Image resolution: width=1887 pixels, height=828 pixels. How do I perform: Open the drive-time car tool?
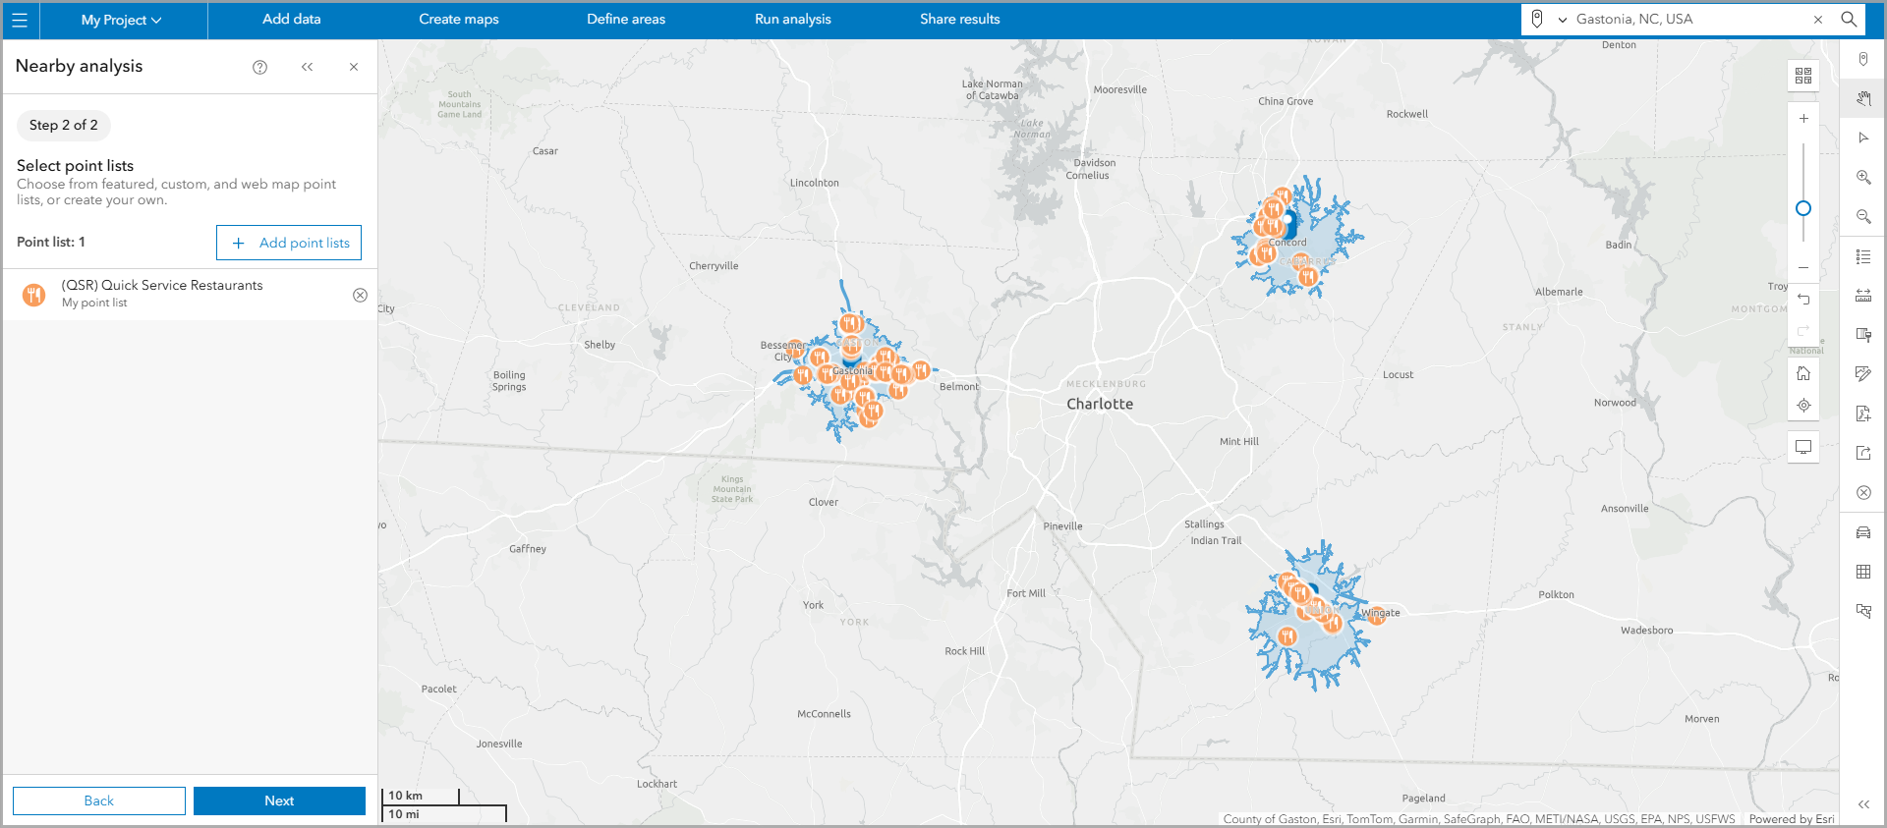click(x=1863, y=532)
